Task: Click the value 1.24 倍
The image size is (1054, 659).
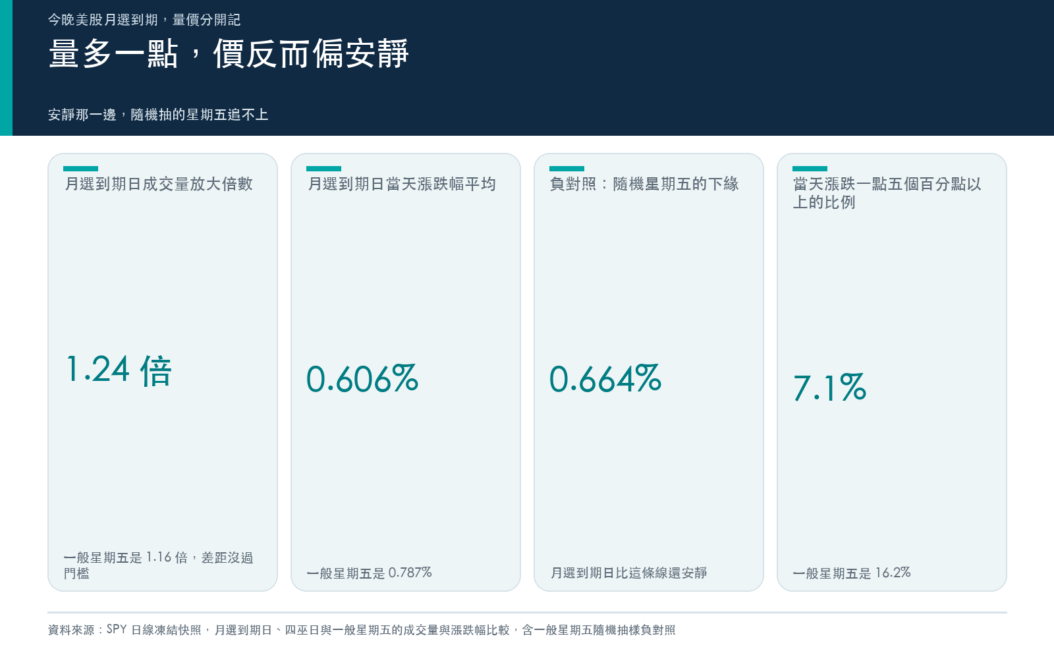Action: (x=119, y=370)
